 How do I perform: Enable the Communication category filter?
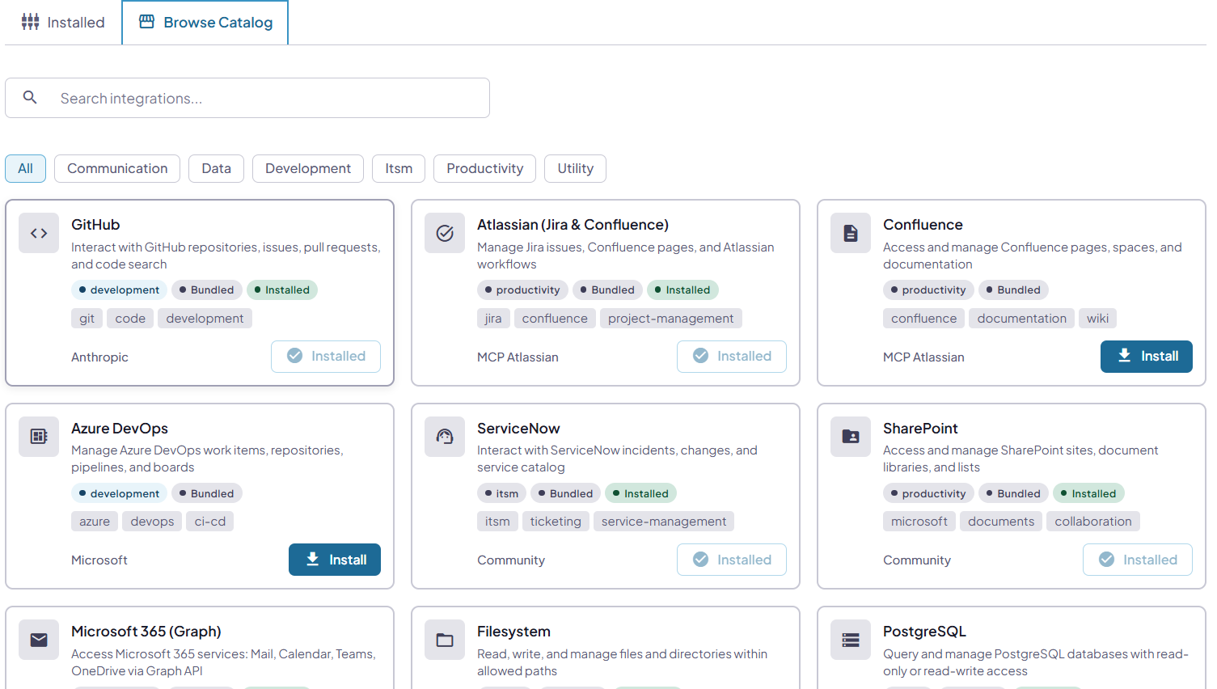pyautogui.click(x=116, y=168)
